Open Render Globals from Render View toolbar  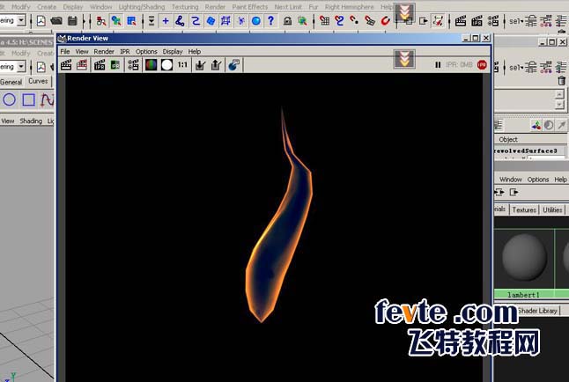pos(133,65)
